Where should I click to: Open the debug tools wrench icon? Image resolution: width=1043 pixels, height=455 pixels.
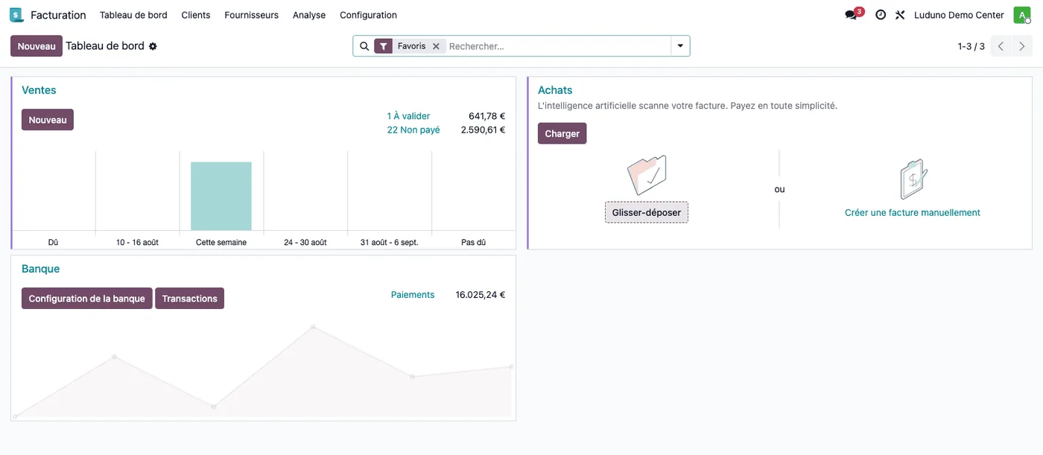coord(900,15)
